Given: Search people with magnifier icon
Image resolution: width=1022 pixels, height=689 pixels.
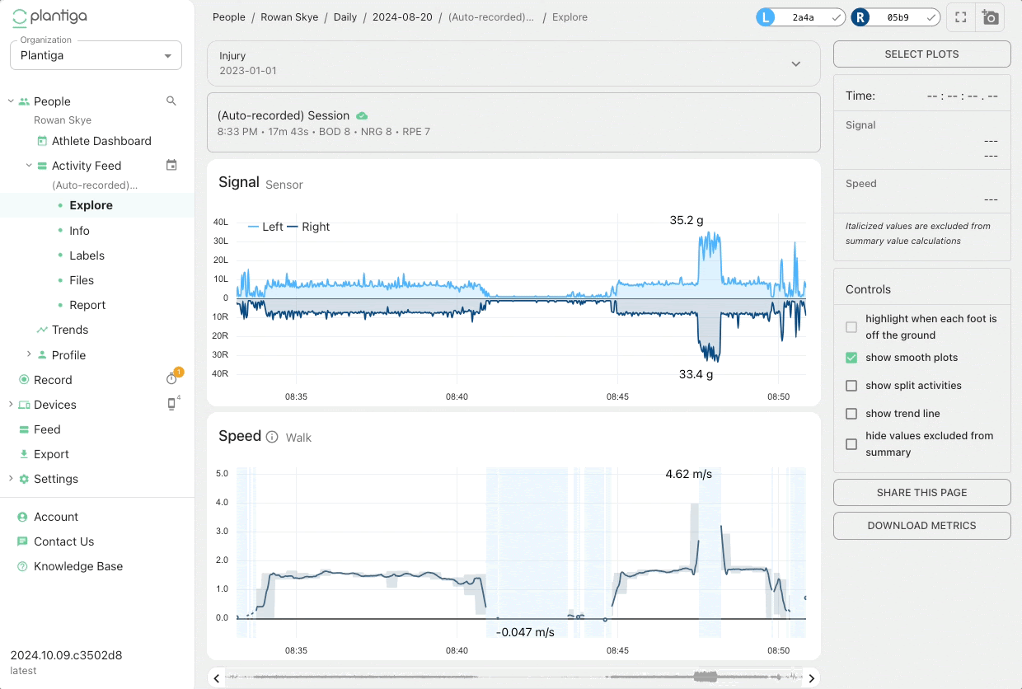Looking at the screenshot, I should click(171, 101).
